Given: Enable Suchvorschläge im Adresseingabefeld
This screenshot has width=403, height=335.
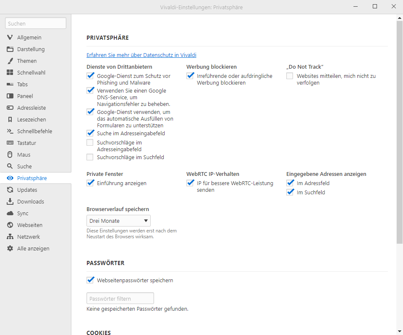Looking at the screenshot, I should pos(90,142).
